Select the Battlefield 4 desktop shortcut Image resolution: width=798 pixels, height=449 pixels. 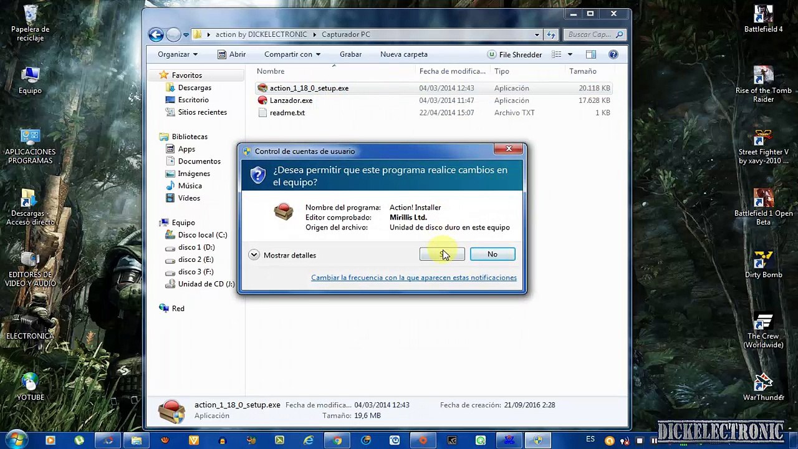(x=763, y=19)
